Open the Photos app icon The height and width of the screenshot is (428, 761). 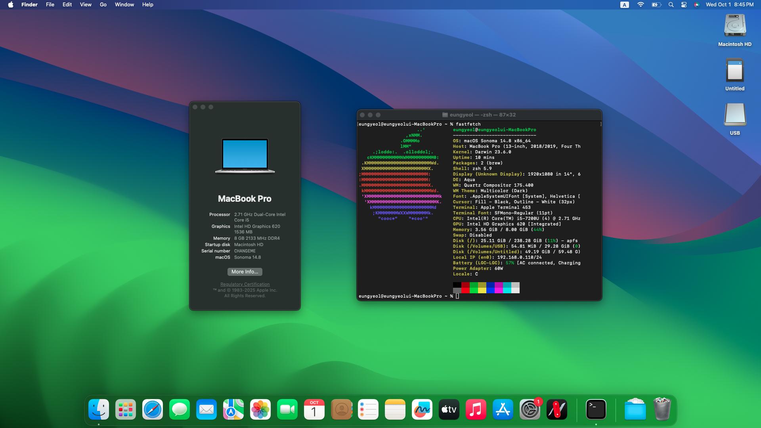[260, 409]
